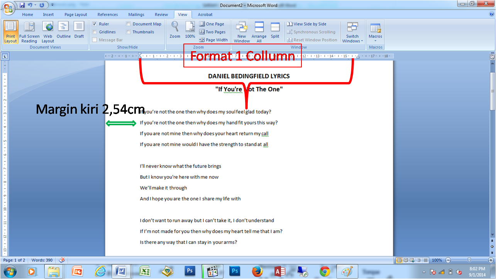Image resolution: width=496 pixels, height=279 pixels.
Task: Open a New Window of the document
Action: click(242, 32)
